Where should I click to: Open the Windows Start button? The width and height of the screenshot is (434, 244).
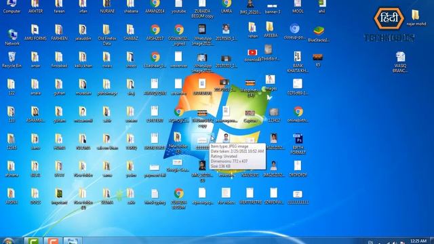(x=8, y=241)
